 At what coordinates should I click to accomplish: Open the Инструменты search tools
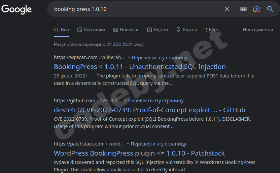coord(258,30)
